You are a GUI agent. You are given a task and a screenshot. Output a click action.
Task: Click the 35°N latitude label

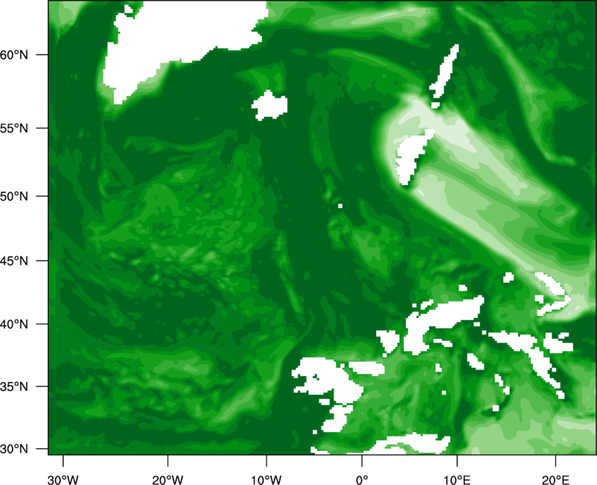pyautogui.click(x=14, y=387)
